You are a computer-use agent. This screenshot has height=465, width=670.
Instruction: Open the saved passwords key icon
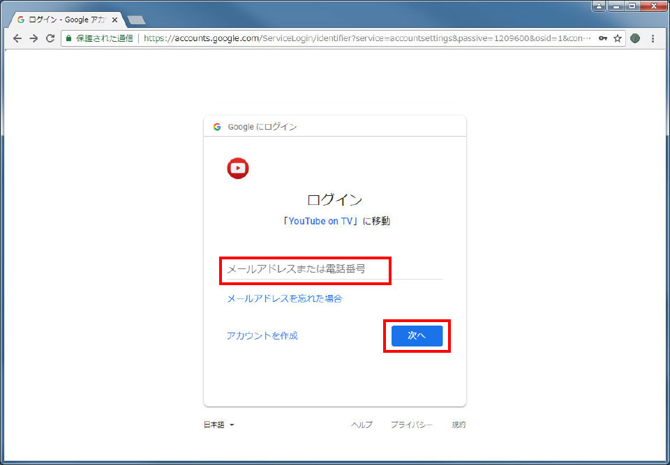603,38
